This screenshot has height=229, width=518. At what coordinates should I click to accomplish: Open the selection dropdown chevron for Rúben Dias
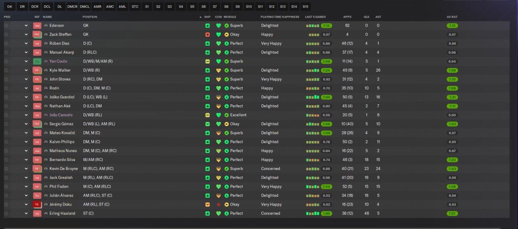[26, 43]
